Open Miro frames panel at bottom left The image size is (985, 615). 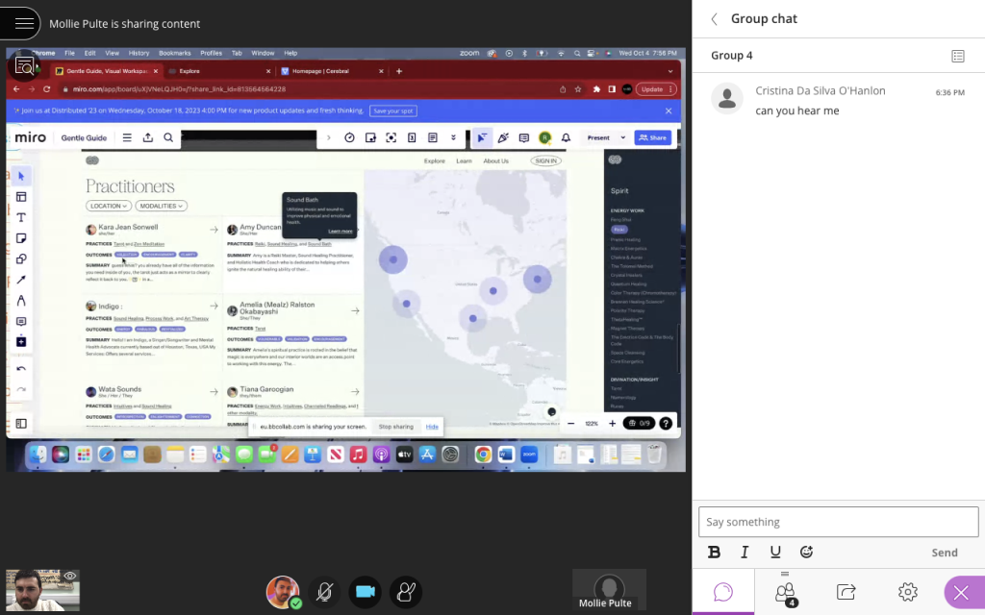pyautogui.click(x=21, y=424)
